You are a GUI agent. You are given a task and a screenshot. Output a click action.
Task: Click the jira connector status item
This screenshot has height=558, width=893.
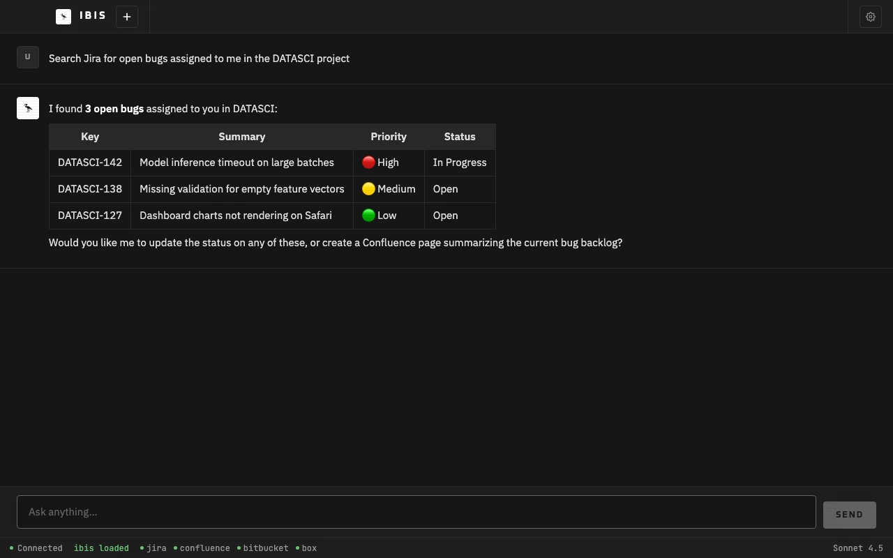153,548
